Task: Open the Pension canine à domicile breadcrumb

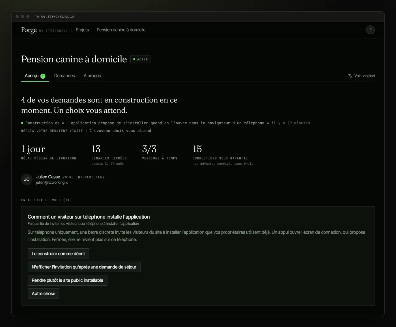Action: pyautogui.click(x=121, y=30)
